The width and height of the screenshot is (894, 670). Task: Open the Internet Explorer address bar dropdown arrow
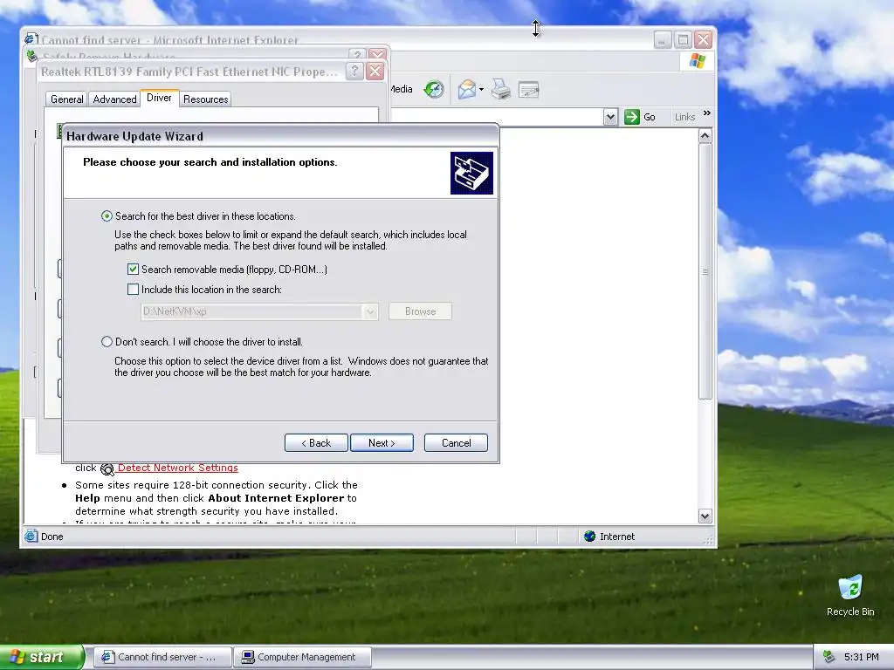pos(610,117)
